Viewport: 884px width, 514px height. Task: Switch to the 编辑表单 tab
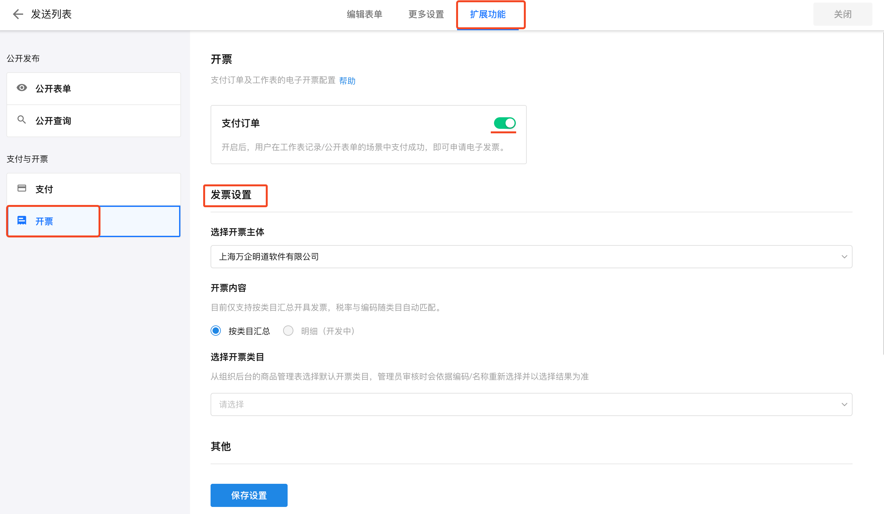coord(364,14)
